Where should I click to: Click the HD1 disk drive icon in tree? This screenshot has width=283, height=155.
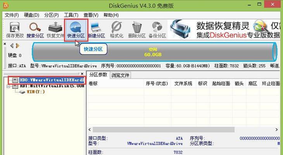pos(16,86)
